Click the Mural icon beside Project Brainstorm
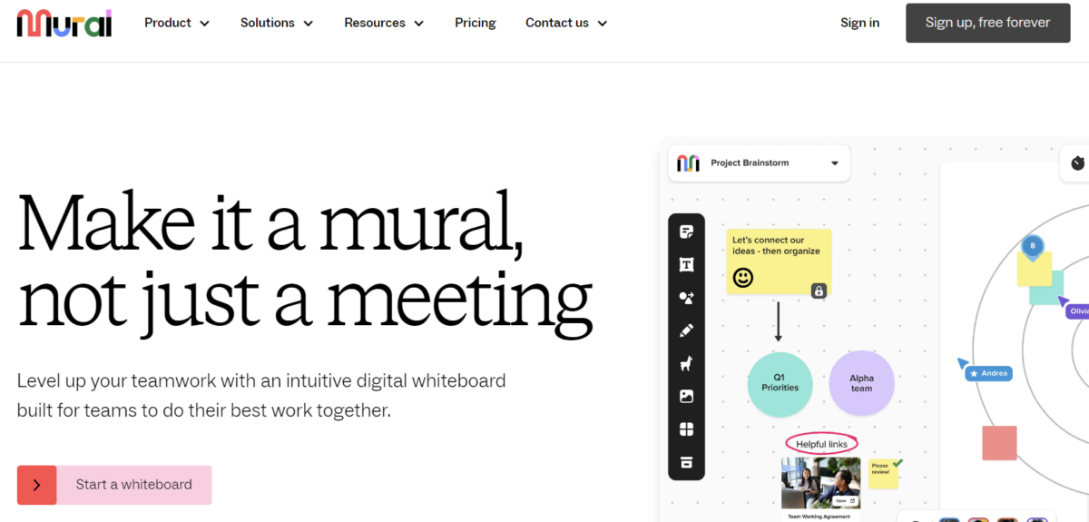Viewport: 1089px width, 522px height. tap(689, 163)
